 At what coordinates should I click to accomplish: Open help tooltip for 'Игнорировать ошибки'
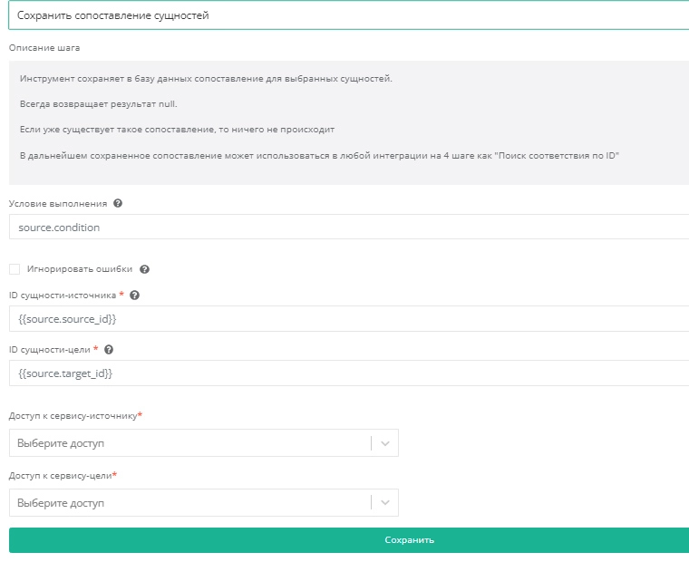pos(145,269)
